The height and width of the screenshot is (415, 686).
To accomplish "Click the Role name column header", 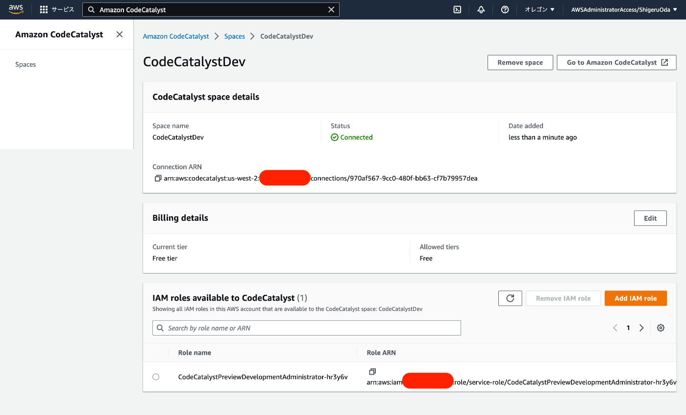I will pos(195,352).
